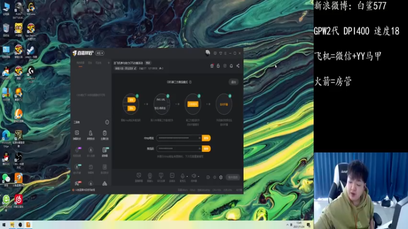Click inside the stream code field
The height and width of the screenshot is (229, 408).
click(x=179, y=149)
